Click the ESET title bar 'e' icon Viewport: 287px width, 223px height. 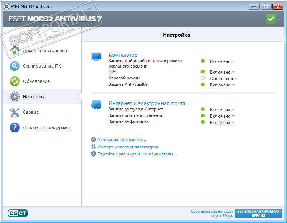6,6
